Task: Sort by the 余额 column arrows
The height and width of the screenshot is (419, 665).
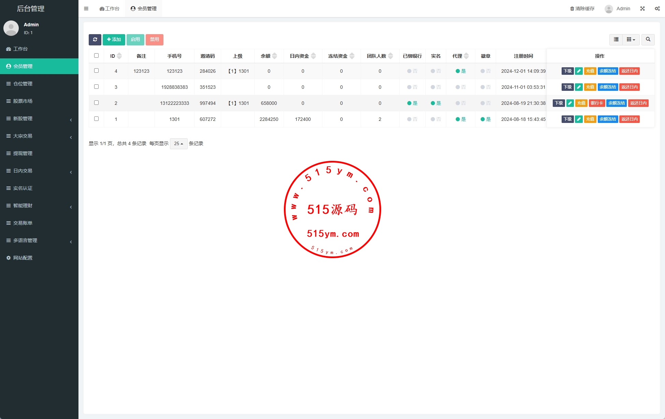Action: pos(274,56)
